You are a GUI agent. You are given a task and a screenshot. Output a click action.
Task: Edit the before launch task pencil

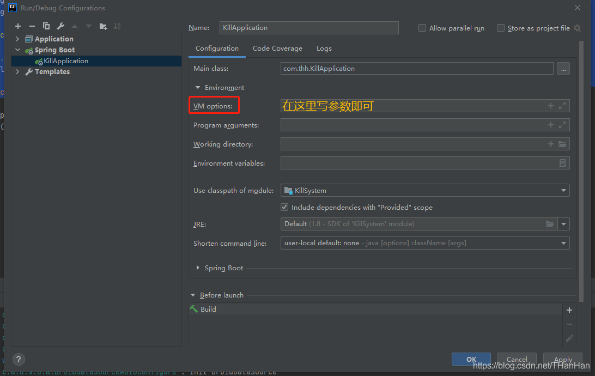(569, 338)
